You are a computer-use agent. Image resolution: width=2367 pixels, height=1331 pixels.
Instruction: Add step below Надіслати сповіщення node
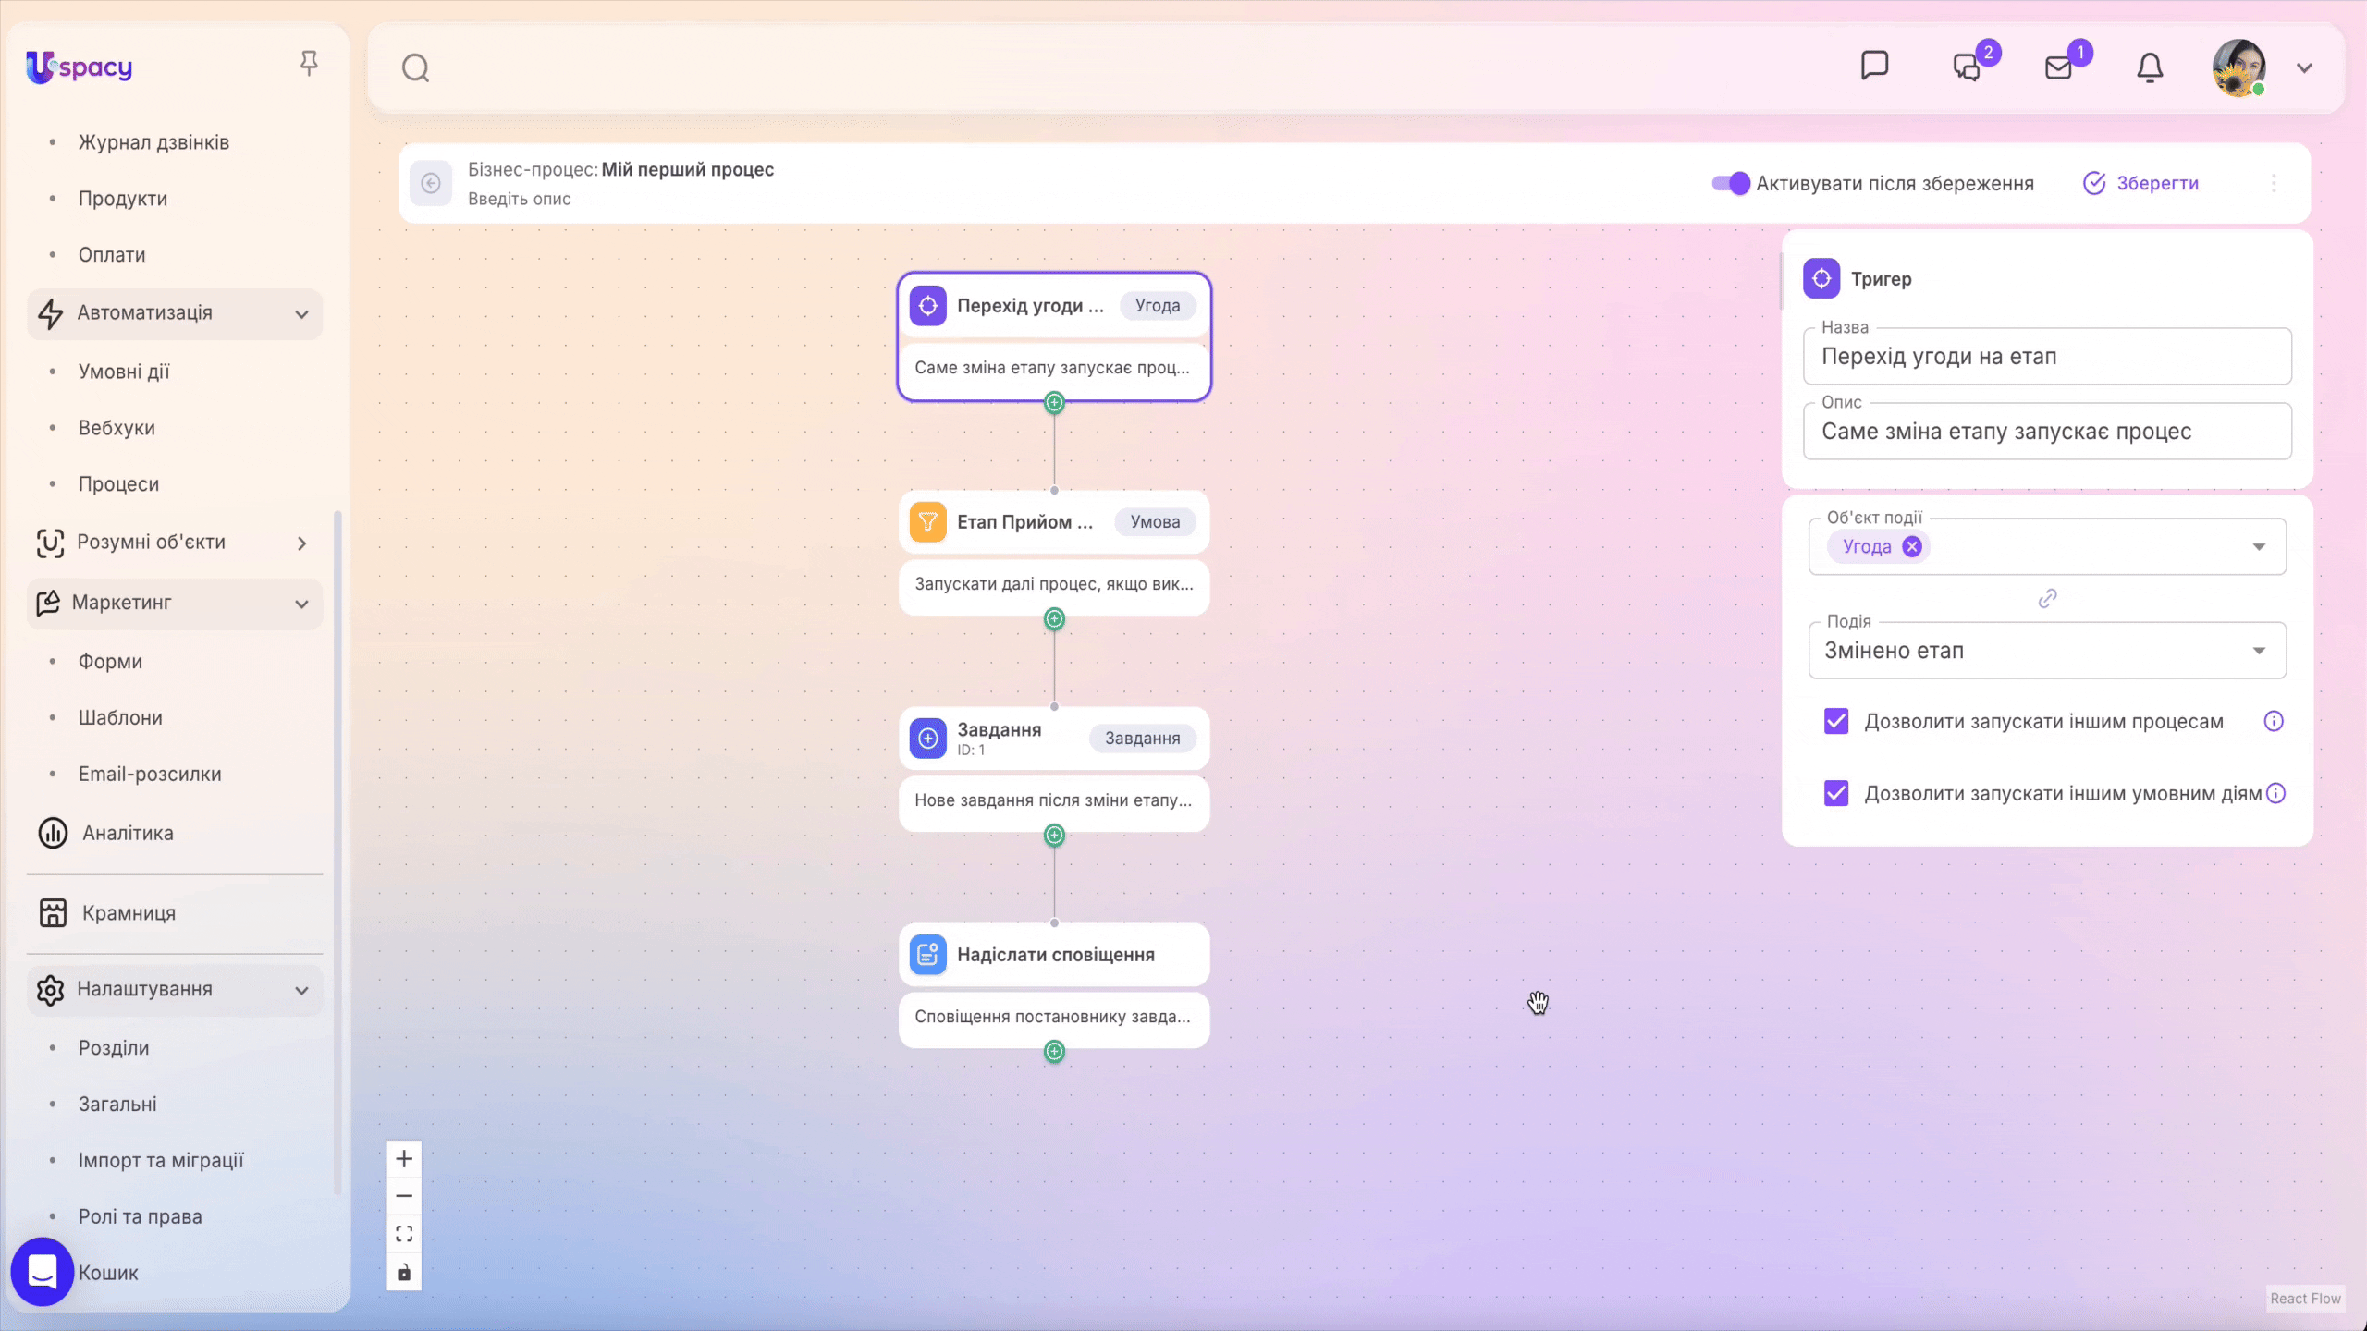[1054, 1052]
